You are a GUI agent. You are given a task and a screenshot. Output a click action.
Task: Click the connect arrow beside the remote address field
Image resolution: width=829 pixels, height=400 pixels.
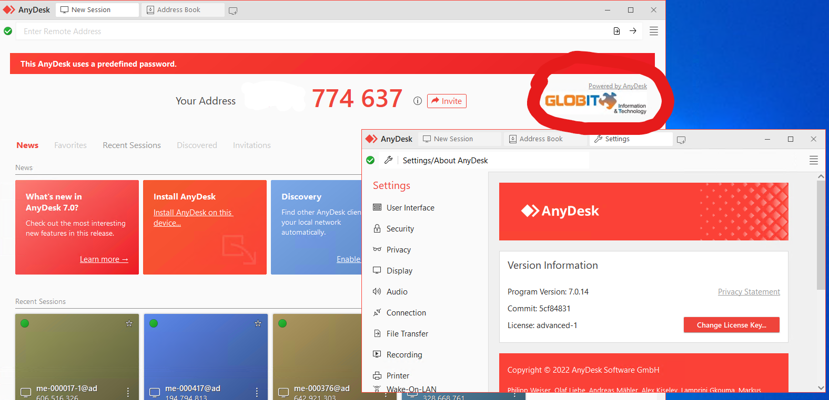633,31
